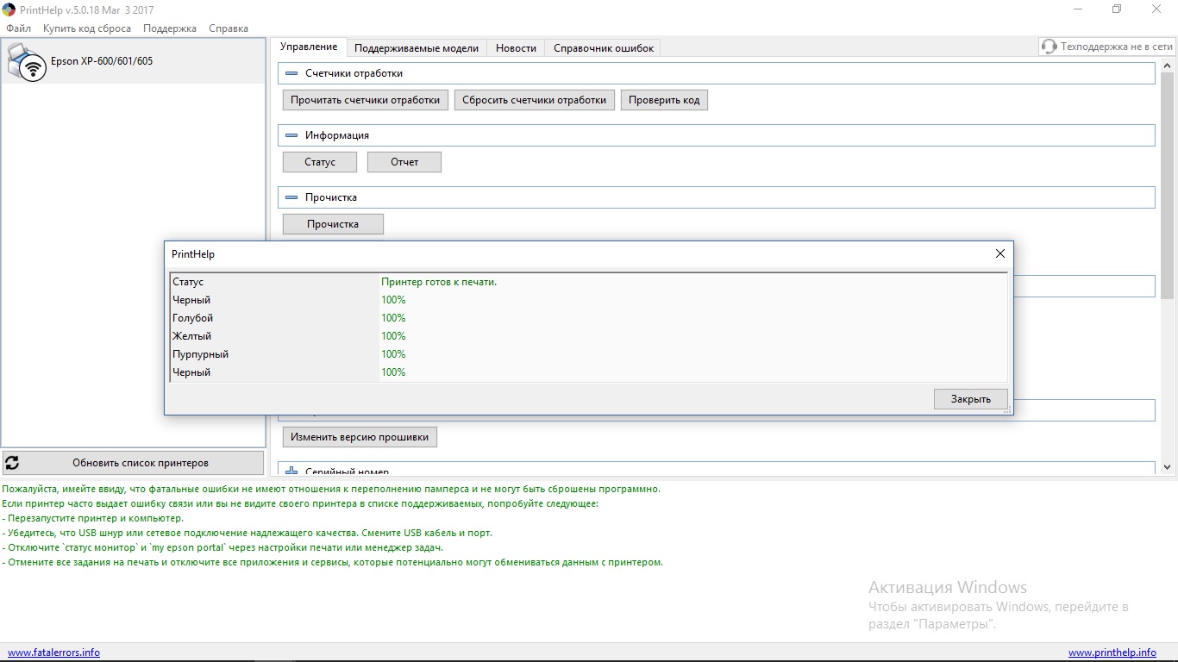Click Сбросить счетчики отработки button
Viewport: 1178px width, 662px height.
point(535,100)
